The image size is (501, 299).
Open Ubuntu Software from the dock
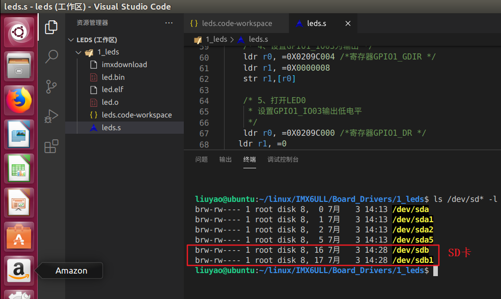tap(19, 236)
